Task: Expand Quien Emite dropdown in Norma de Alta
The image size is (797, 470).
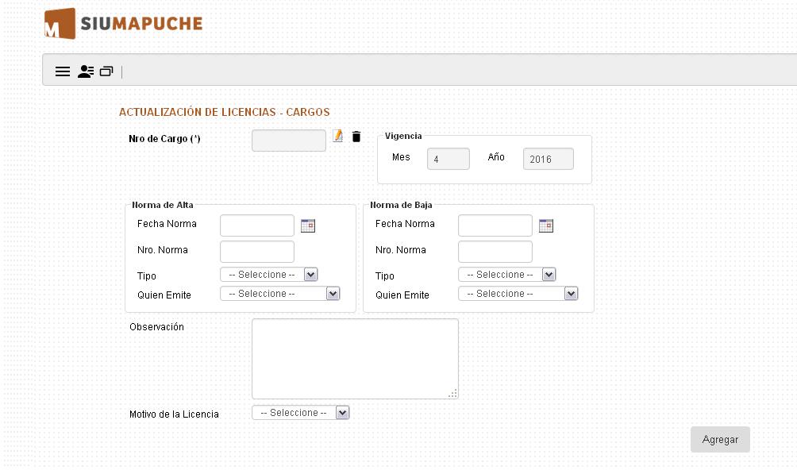Action: click(x=279, y=294)
